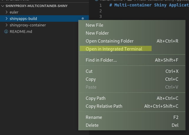This screenshot has width=189, height=135.
Task: Click Copy Path menu item
Action: [95, 98]
